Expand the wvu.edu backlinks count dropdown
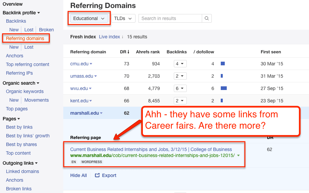The image size is (309, 193). coord(180,88)
